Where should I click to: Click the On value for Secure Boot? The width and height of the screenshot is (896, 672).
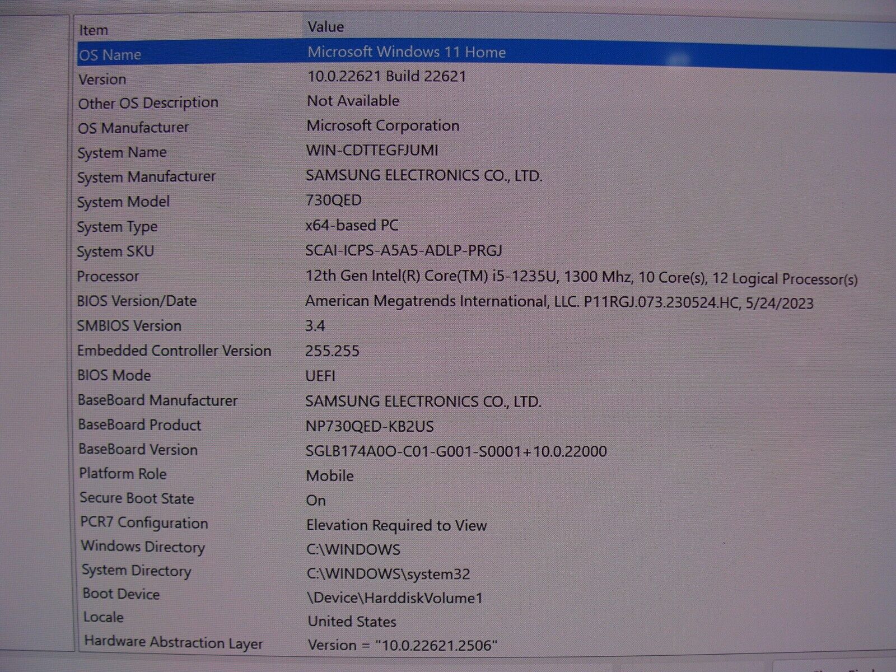[316, 501]
